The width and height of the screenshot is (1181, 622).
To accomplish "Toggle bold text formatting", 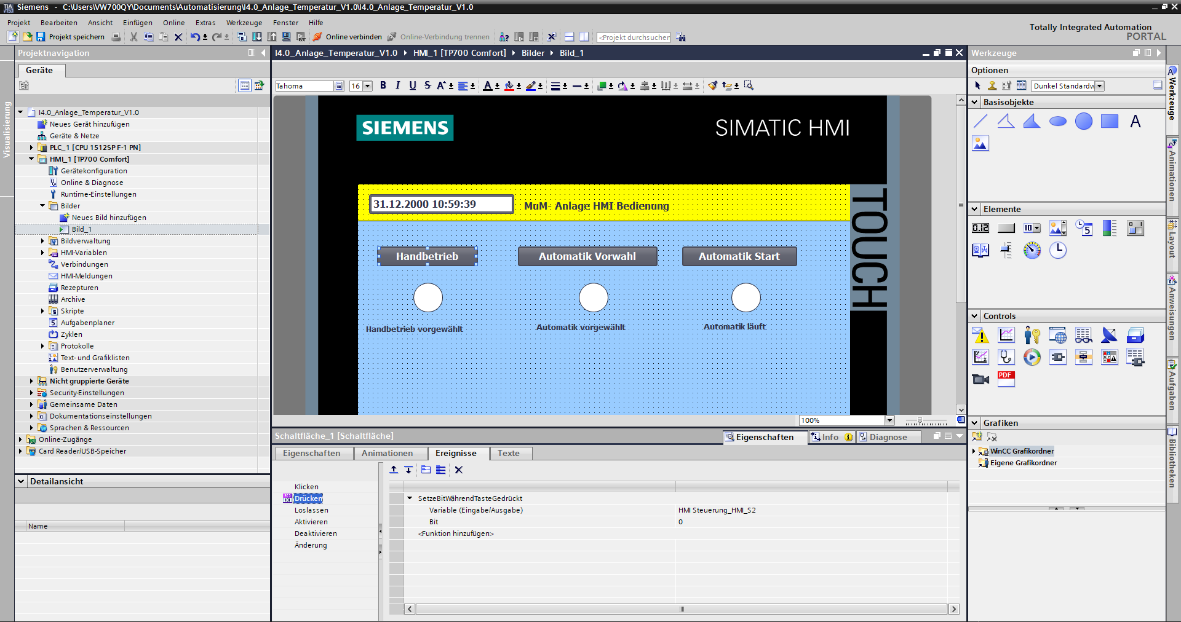I will tap(383, 85).
